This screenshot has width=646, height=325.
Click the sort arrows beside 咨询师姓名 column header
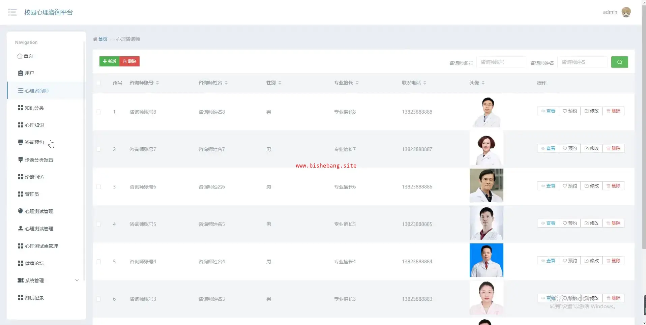tap(226, 83)
